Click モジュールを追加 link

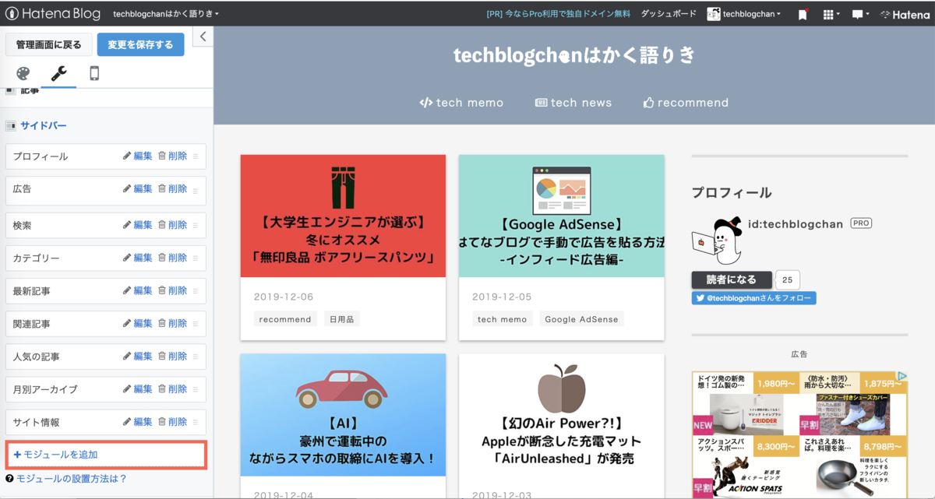pos(56,455)
